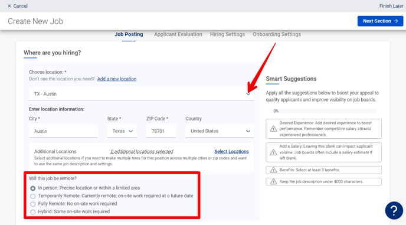Open the State dropdown showing Texas
This screenshot has width=406, height=225.
point(122,131)
